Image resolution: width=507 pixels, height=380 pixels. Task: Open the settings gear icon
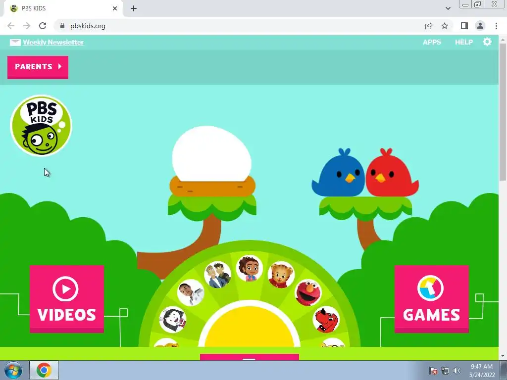click(487, 42)
